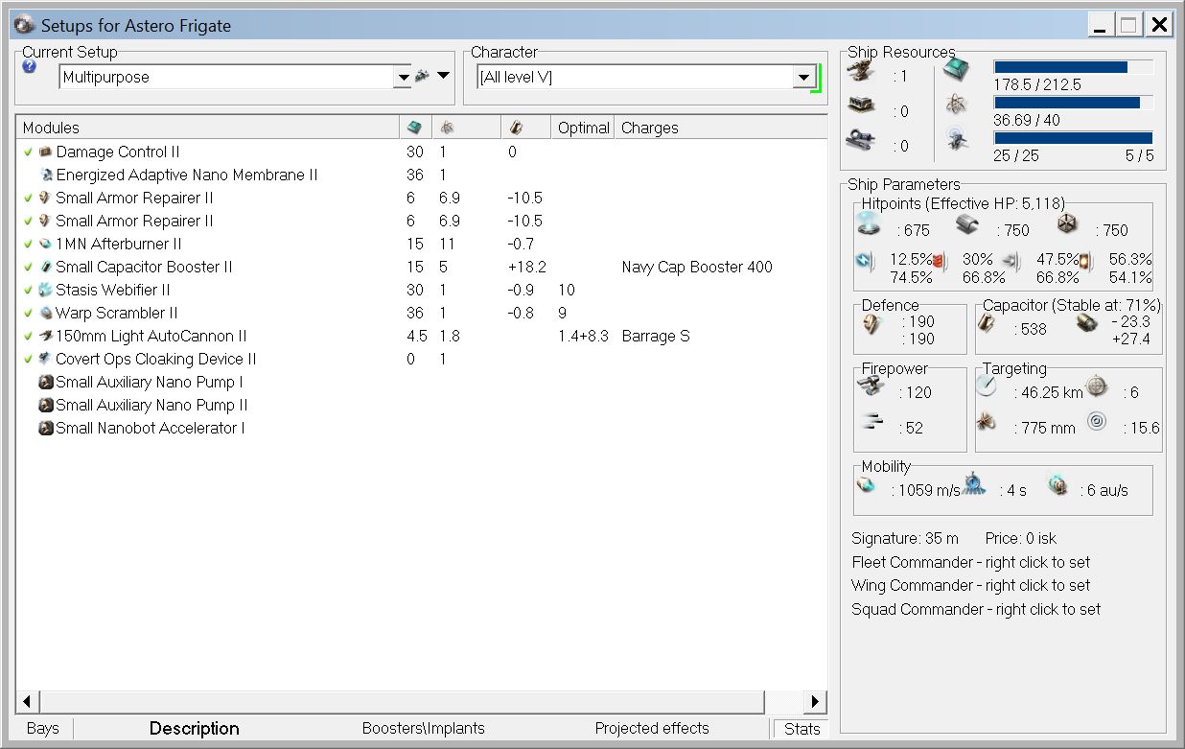The height and width of the screenshot is (749, 1185).
Task: Open the Character dropdown arrow
Action: [804, 78]
